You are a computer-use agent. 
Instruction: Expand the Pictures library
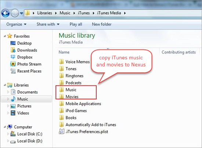click(x=8, y=106)
